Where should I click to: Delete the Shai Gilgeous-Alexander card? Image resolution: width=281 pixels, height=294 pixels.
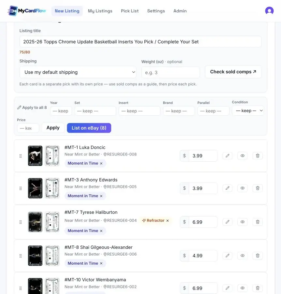[258, 256]
